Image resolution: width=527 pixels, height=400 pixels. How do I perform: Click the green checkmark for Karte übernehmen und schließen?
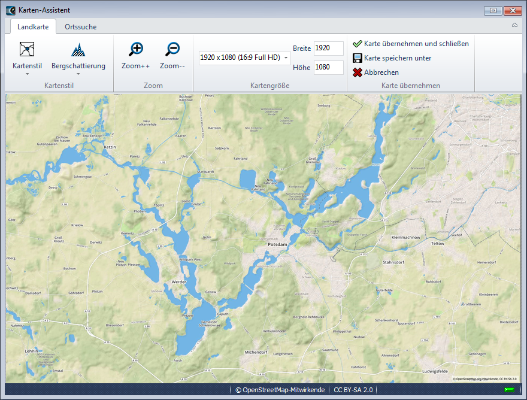(x=358, y=44)
